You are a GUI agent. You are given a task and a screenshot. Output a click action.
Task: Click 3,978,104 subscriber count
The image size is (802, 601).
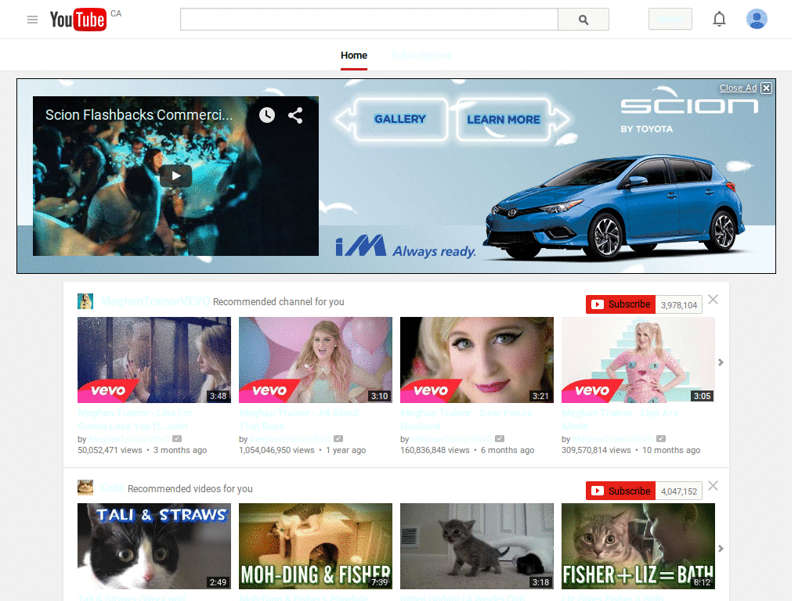pos(679,305)
